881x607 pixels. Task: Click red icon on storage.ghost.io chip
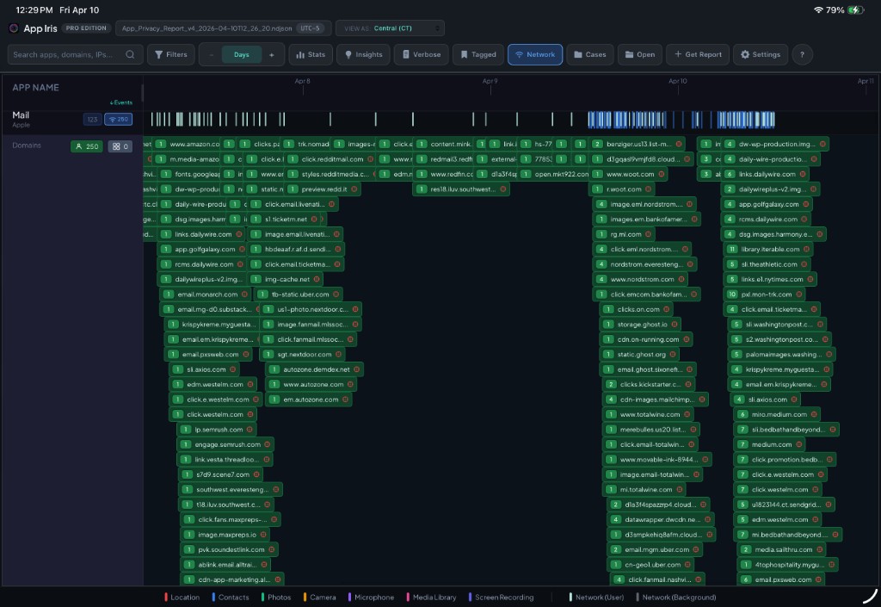(x=675, y=325)
